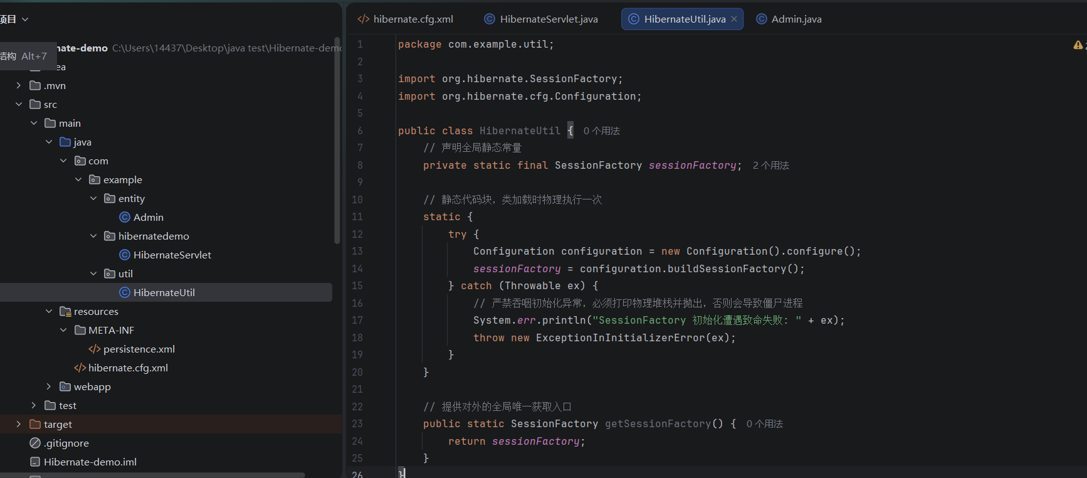Image resolution: width=1087 pixels, height=478 pixels.
Task: Collapse the java source folder
Action: coord(49,142)
